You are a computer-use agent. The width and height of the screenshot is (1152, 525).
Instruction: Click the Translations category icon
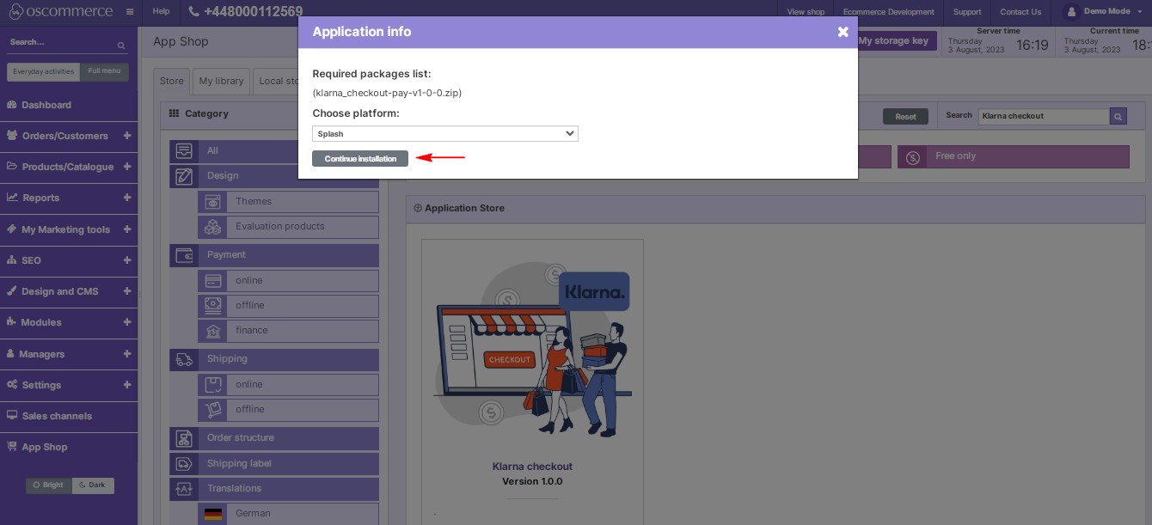click(x=184, y=489)
